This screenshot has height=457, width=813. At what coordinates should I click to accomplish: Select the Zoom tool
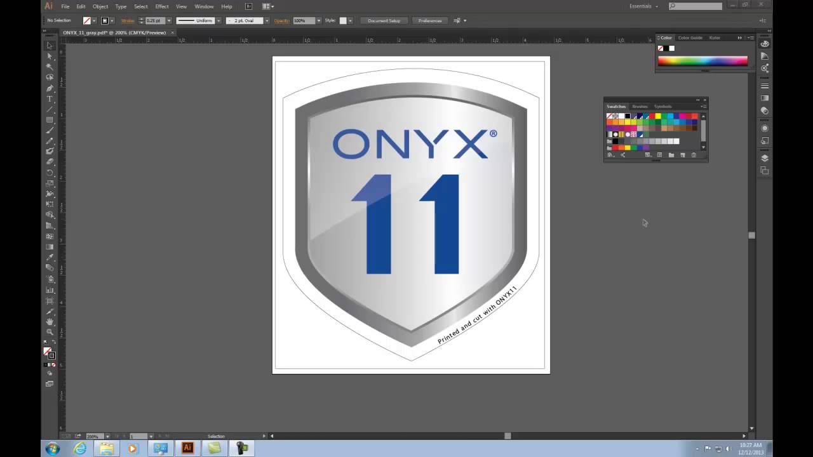click(50, 332)
